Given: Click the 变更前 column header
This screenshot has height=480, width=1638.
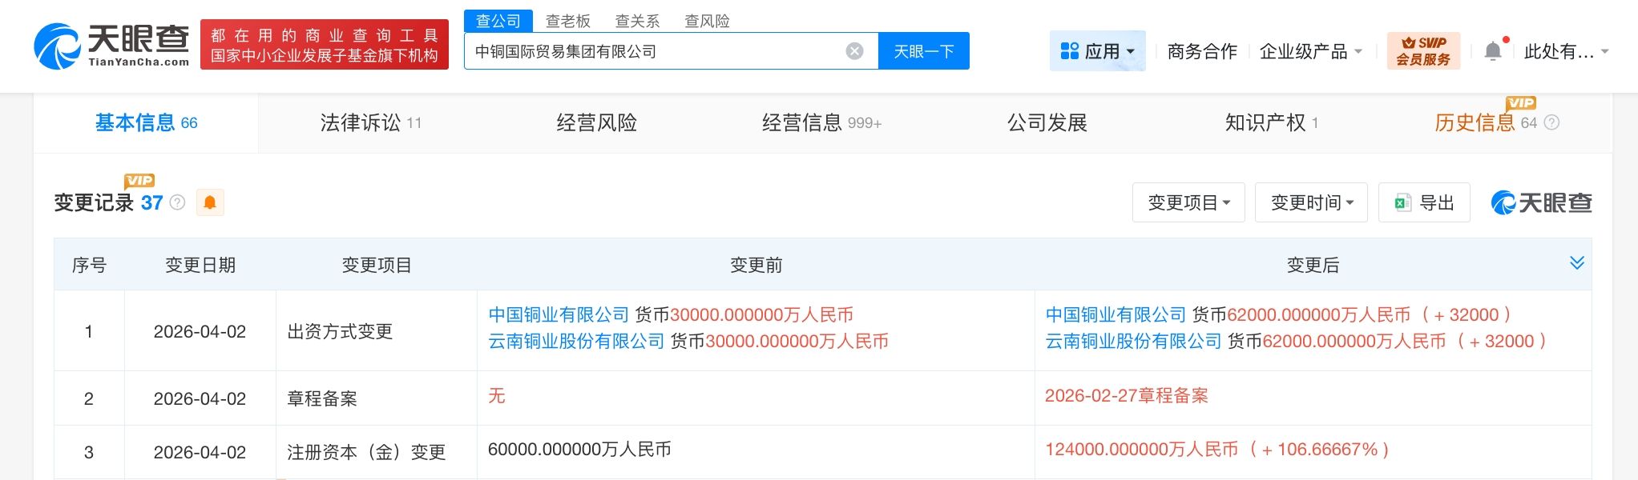Looking at the screenshot, I should pyautogui.click(x=756, y=265).
